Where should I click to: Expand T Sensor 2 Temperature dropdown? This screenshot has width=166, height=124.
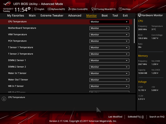(x=109, y=54)
